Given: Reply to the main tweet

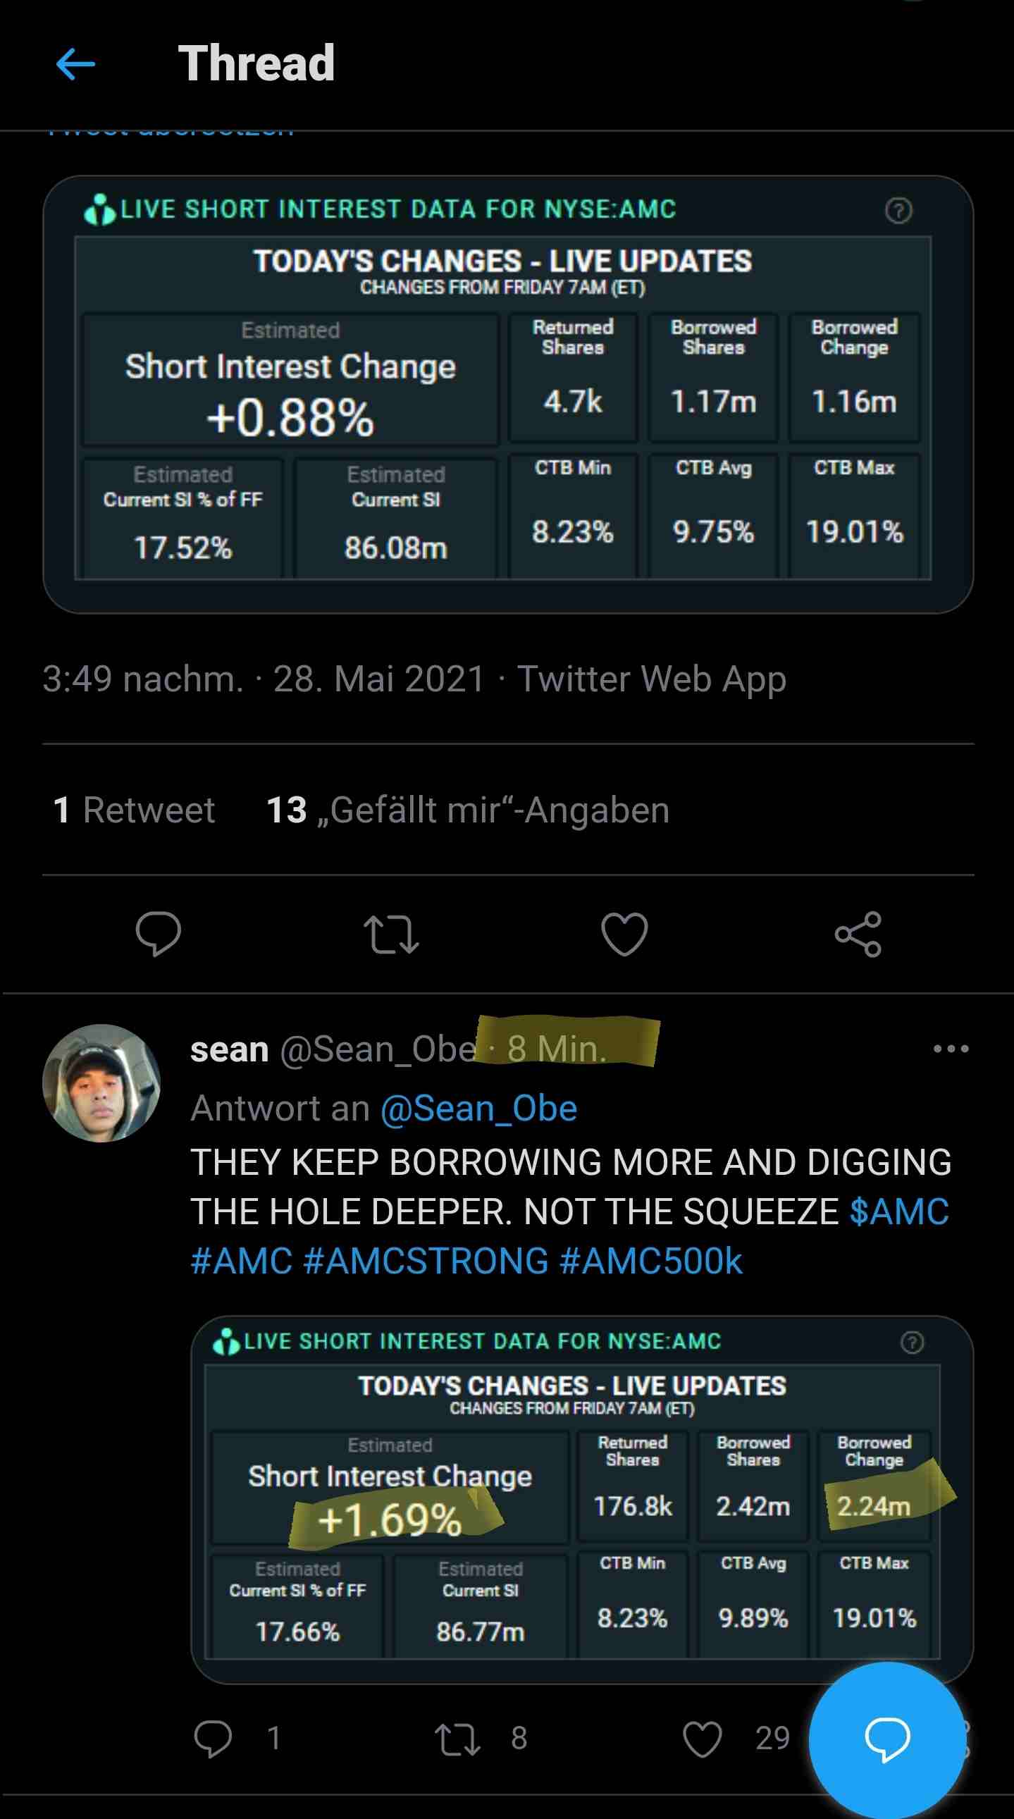Looking at the screenshot, I should [158, 934].
